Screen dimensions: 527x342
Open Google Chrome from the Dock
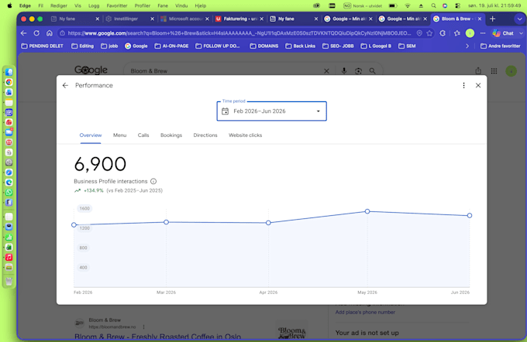[x=9, y=82]
